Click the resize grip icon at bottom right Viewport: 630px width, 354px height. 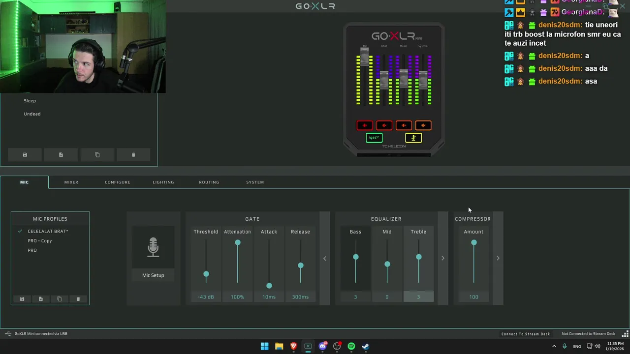click(x=625, y=334)
